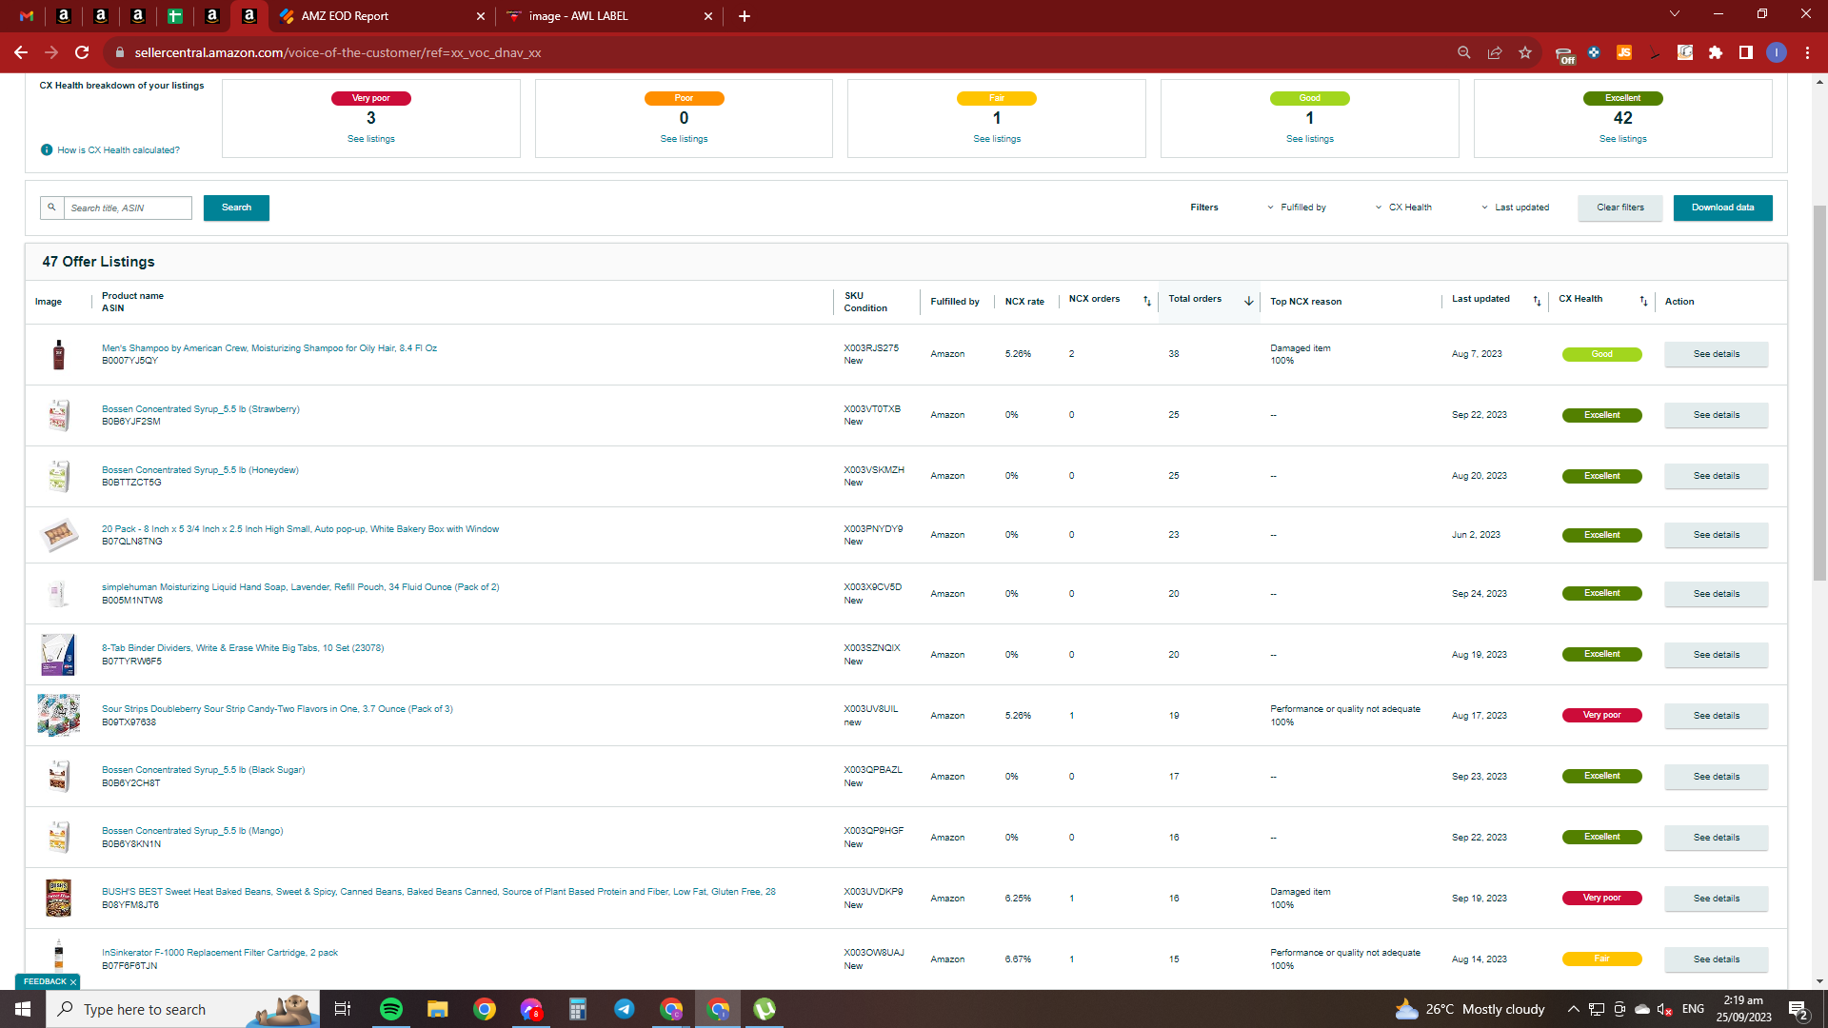Open the share page icon in the address bar
1828x1028 pixels.
1495,52
